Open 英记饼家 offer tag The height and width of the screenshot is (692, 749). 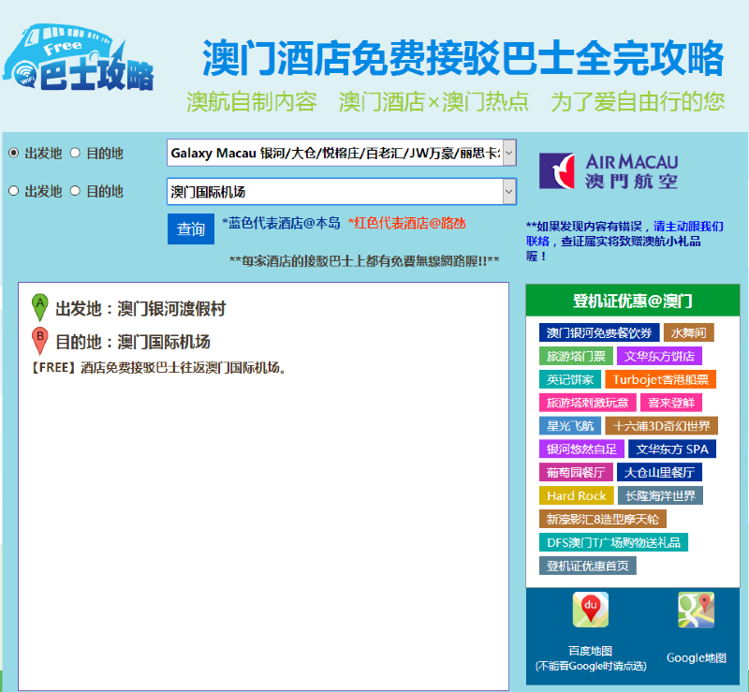coord(570,379)
